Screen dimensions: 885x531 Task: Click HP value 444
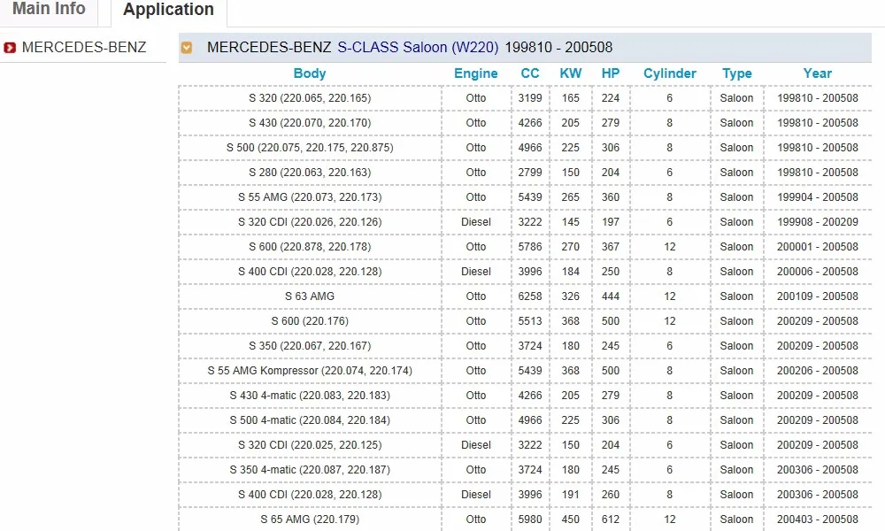pos(611,296)
